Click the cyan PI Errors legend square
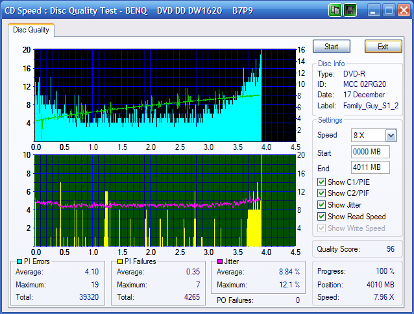The height and width of the screenshot is (314, 414). tap(18, 261)
